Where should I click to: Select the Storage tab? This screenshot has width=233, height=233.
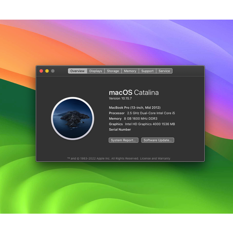[113, 71]
